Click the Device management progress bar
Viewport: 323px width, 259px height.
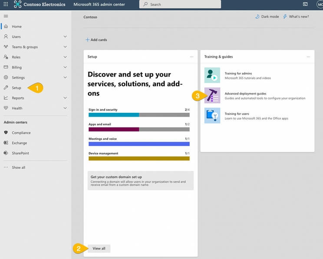click(x=139, y=158)
